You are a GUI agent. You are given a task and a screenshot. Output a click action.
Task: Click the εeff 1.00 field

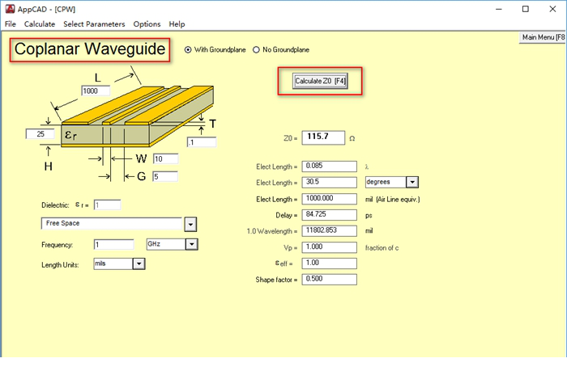pyautogui.click(x=329, y=263)
